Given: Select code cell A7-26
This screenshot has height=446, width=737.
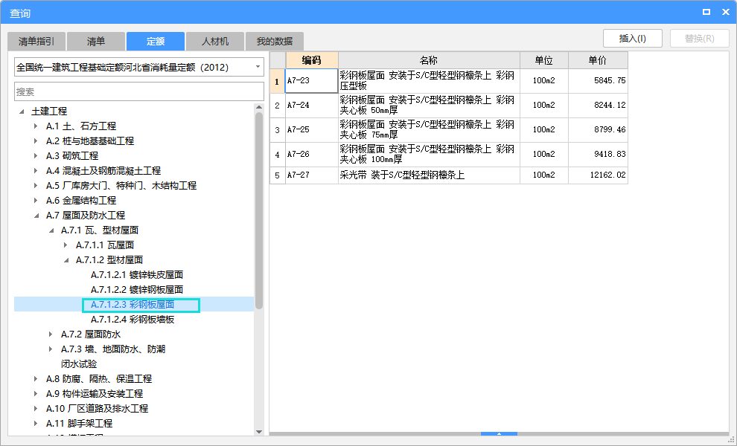Looking at the screenshot, I should click(312, 154).
